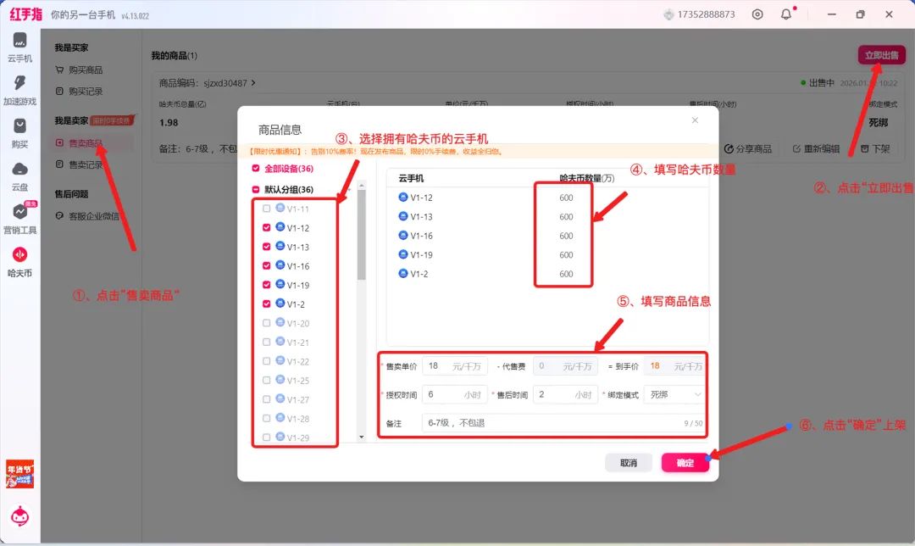This screenshot has width=915, height=546.
Task: Check the V1-22 device checkbox
Action: (267, 361)
